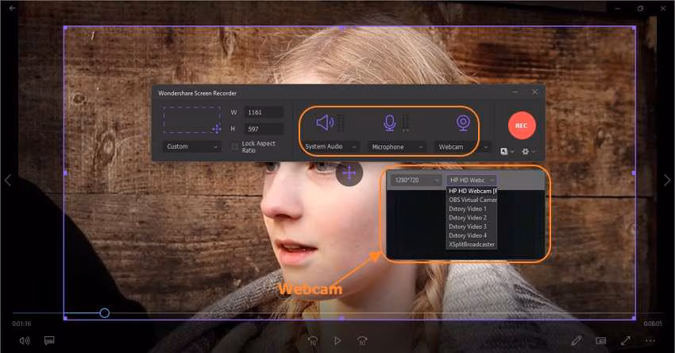Close the Wondershare Screen Recorder window
Screen dimensions: 675x353
point(534,91)
